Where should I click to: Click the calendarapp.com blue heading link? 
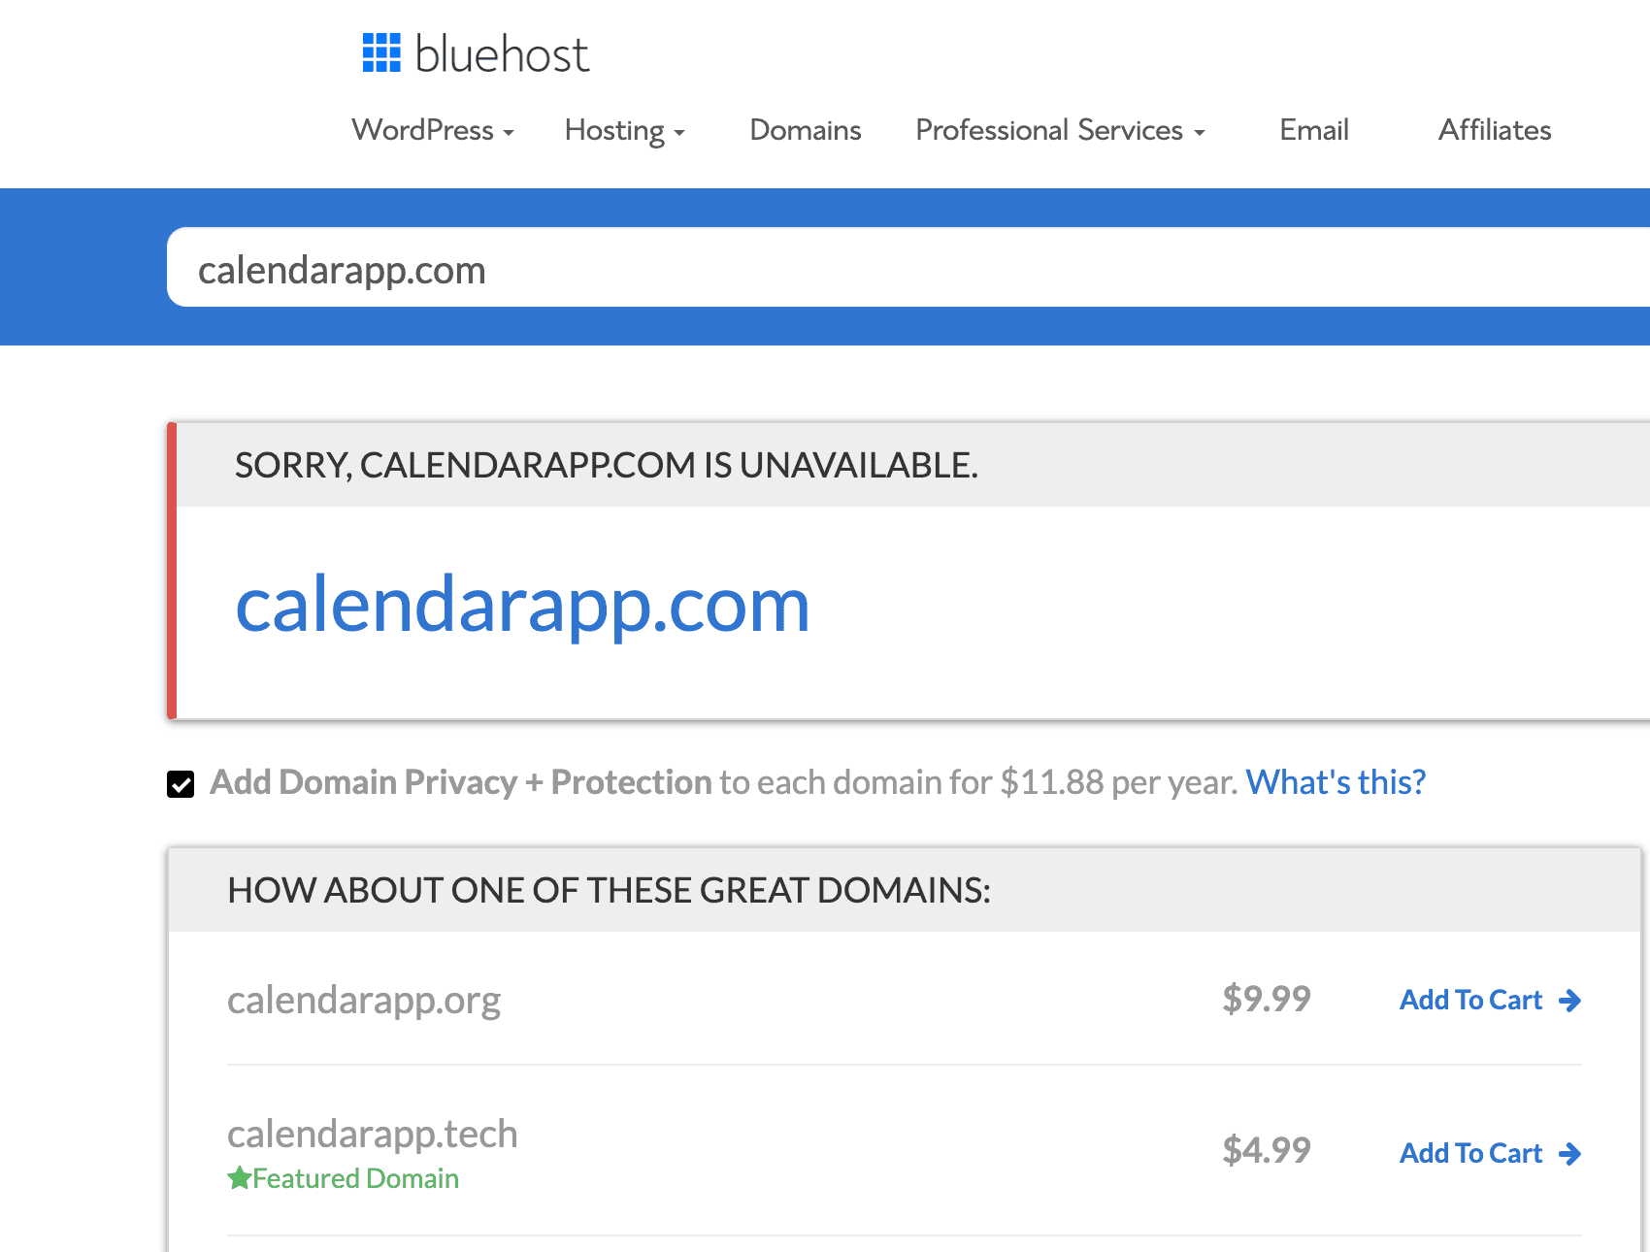[x=524, y=607]
